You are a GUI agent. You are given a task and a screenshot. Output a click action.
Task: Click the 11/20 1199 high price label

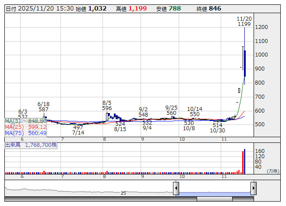(244, 21)
